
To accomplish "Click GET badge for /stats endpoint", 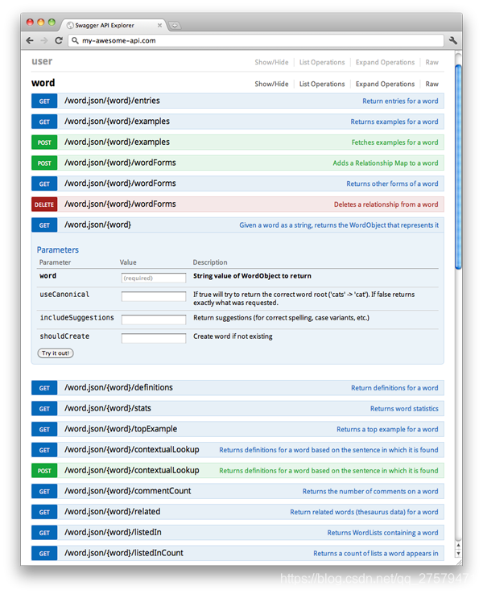I will point(44,409).
